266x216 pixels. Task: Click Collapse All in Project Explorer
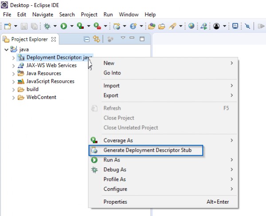coord(87,39)
